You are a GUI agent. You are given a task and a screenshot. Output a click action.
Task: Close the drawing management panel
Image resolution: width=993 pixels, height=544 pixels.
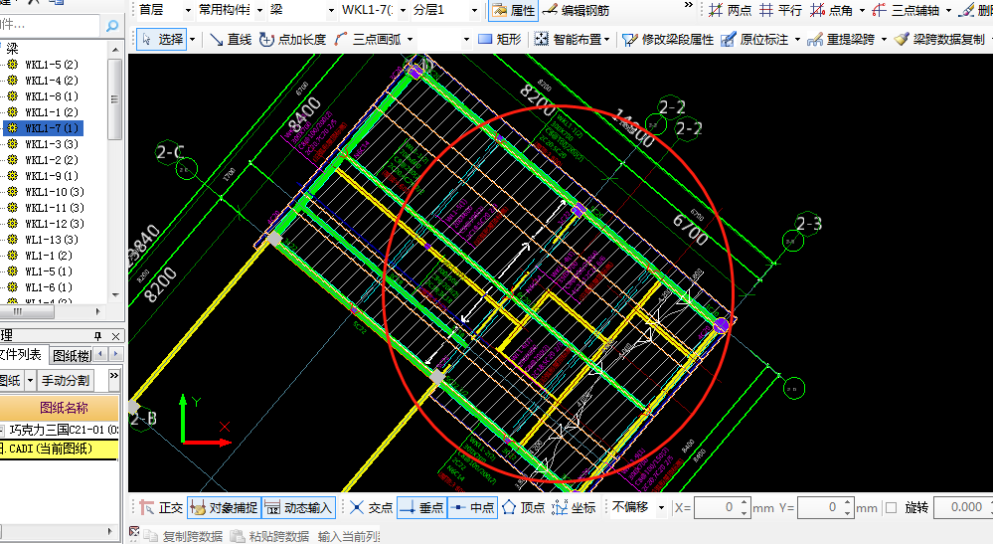tap(116, 336)
